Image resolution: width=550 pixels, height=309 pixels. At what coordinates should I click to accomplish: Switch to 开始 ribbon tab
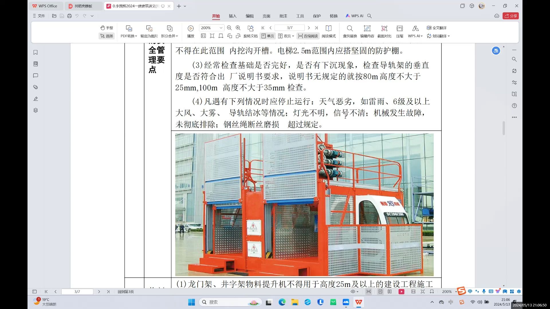coord(216,16)
